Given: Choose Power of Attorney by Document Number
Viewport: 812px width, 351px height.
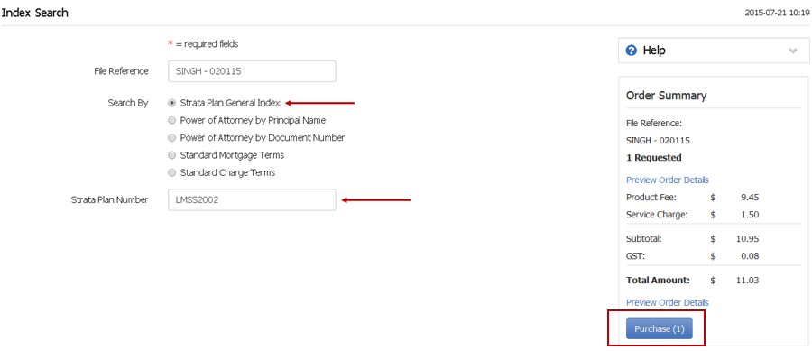Looking at the screenshot, I should pyautogui.click(x=172, y=138).
